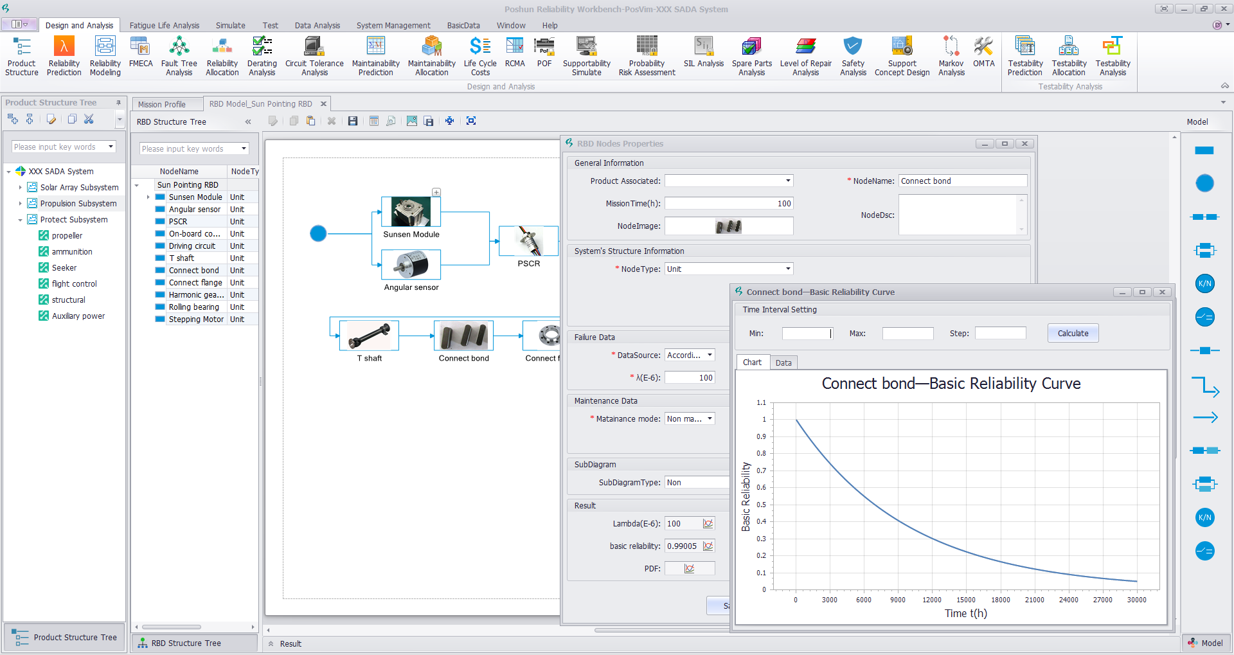Screen dimensions: 1234x655
Task: Select Auxiliary power in product tree
Action: [x=78, y=316]
